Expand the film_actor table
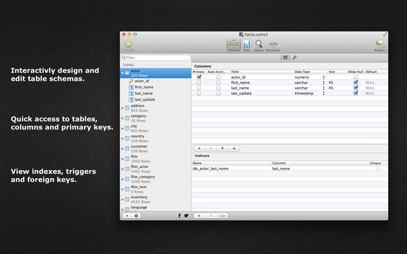This screenshot has width=407, height=254. coord(123,169)
